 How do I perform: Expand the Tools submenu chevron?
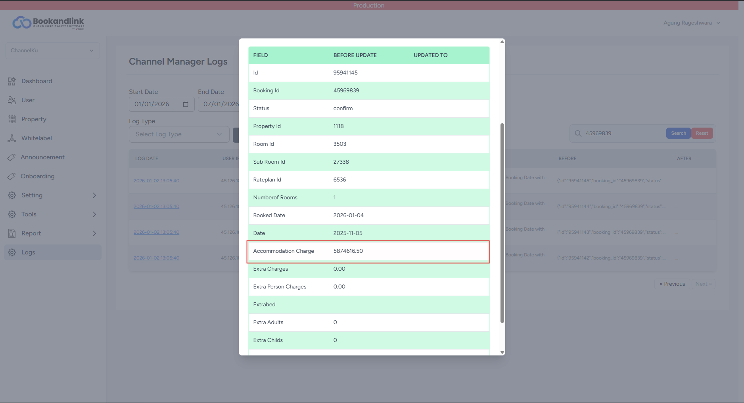tap(94, 214)
